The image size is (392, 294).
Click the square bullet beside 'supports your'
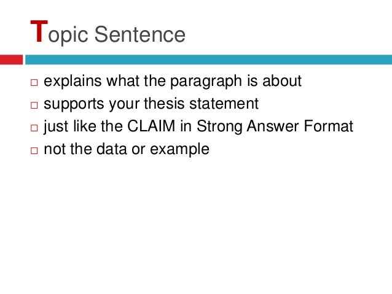[34, 105]
